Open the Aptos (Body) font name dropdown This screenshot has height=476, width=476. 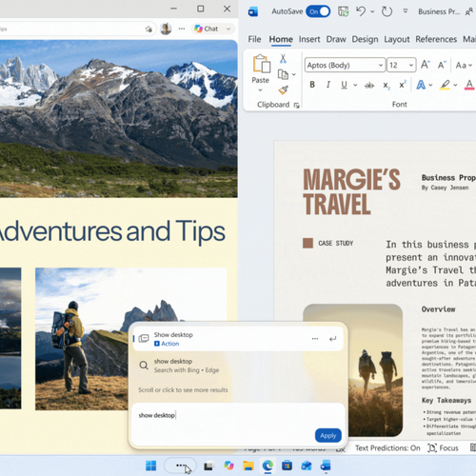[x=381, y=65]
